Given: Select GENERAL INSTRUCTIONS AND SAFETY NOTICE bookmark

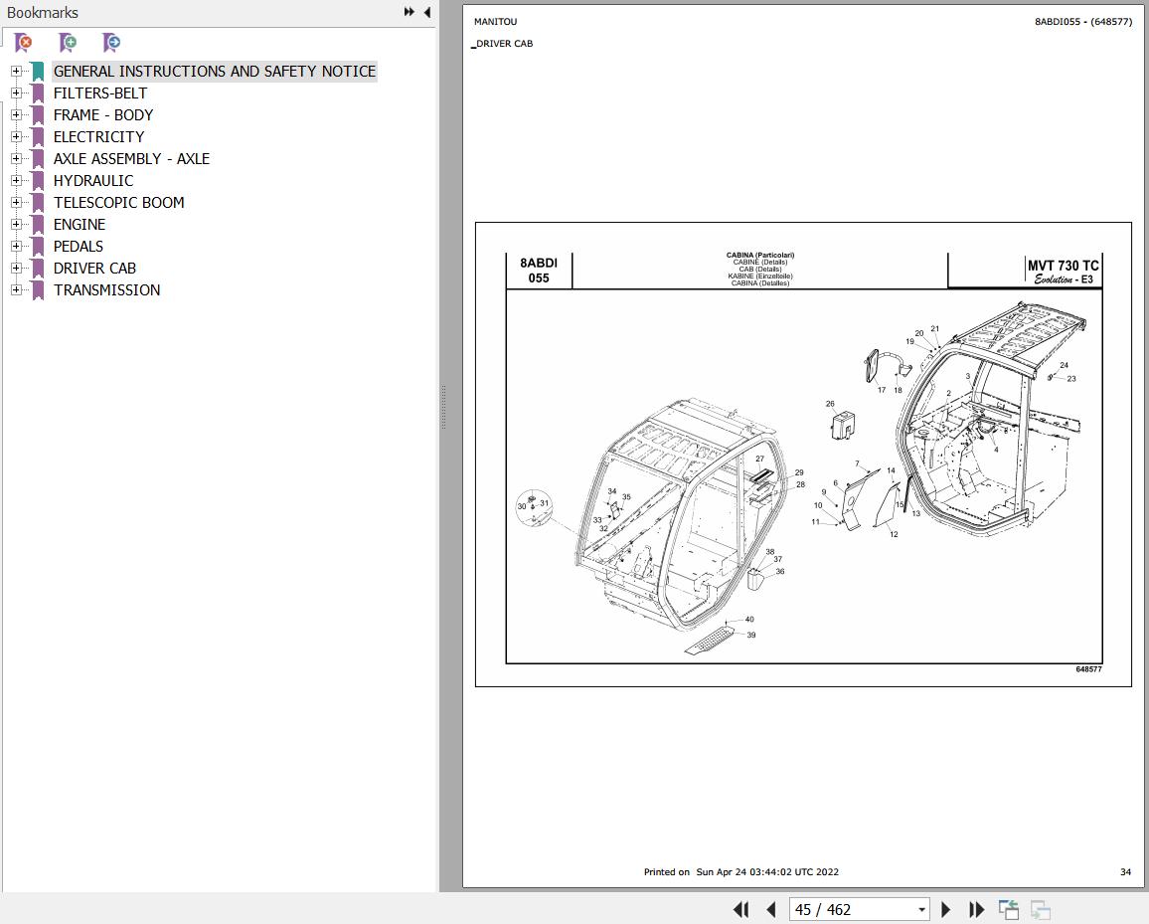Looking at the screenshot, I should point(214,71).
